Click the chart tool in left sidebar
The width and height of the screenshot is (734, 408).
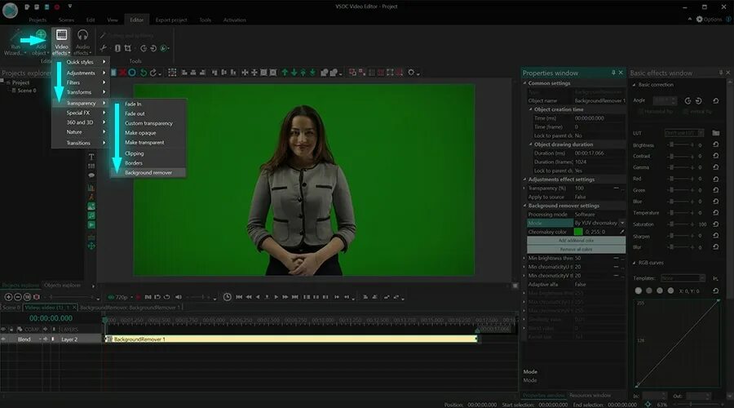tap(91, 188)
